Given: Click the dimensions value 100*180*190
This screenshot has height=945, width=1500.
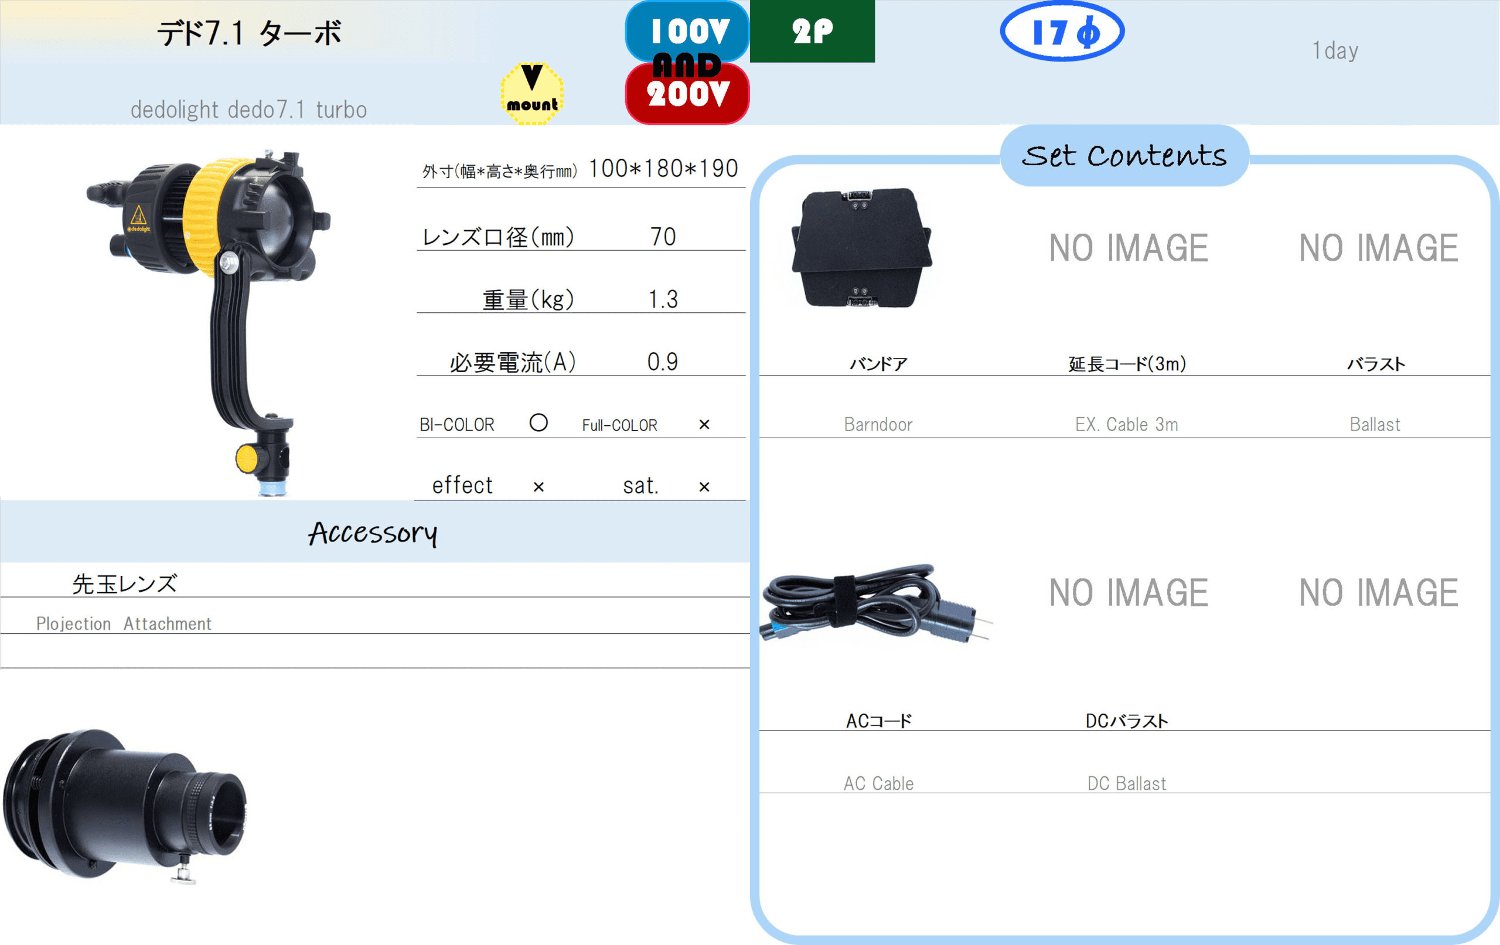Looking at the screenshot, I should [663, 168].
